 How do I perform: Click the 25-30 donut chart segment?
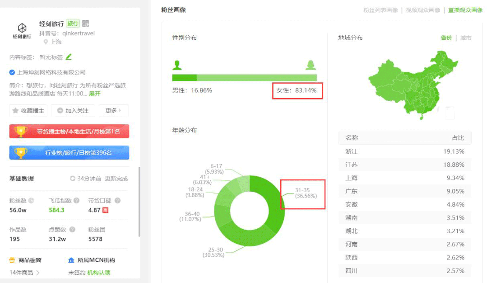(246, 236)
